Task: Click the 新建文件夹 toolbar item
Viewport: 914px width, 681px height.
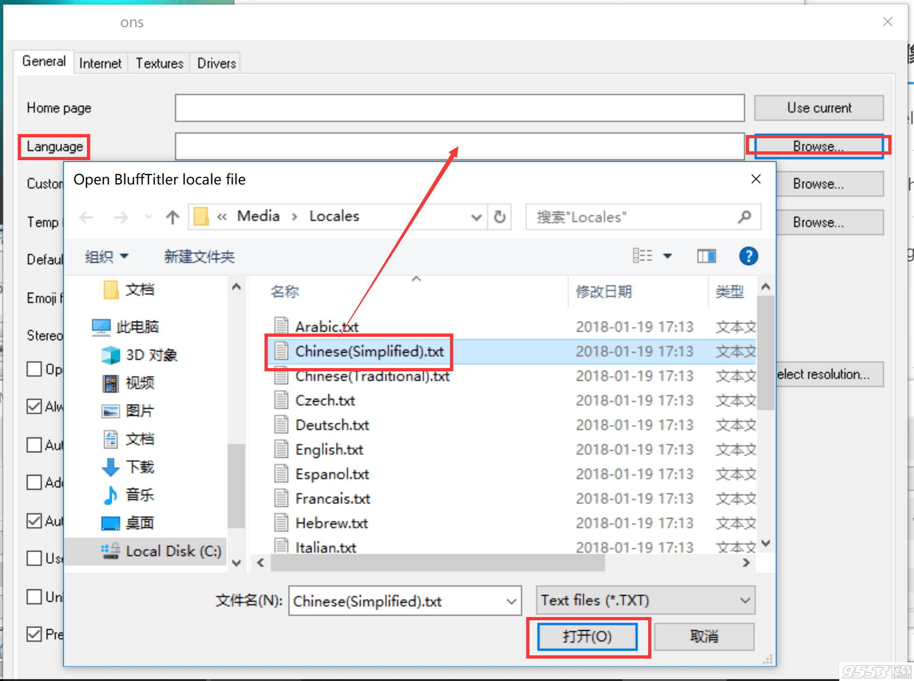Action: (199, 256)
